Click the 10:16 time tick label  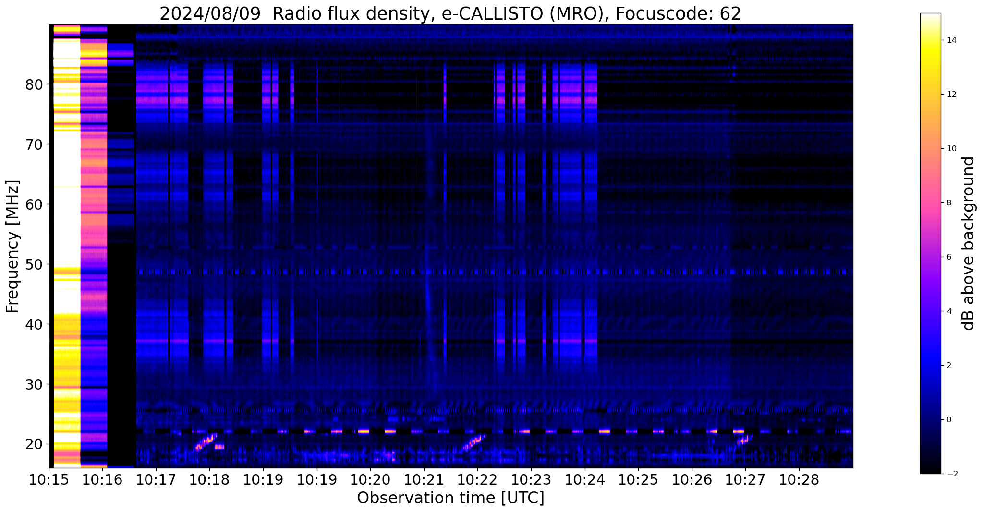[x=102, y=480]
